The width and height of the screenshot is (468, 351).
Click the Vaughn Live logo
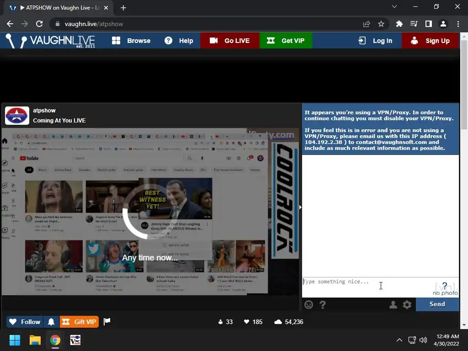(50, 41)
